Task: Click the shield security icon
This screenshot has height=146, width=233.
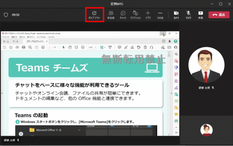Action: [5, 15]
